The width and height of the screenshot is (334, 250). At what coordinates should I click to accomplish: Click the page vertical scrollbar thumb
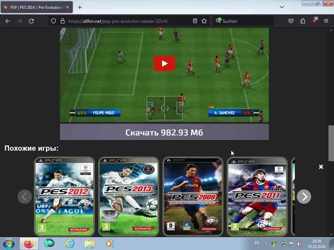tap(331, 143)
